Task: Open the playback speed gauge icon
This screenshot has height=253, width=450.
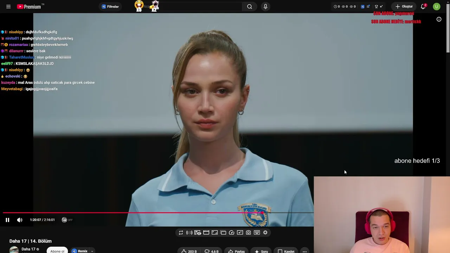Action: (x=231, y=233)
